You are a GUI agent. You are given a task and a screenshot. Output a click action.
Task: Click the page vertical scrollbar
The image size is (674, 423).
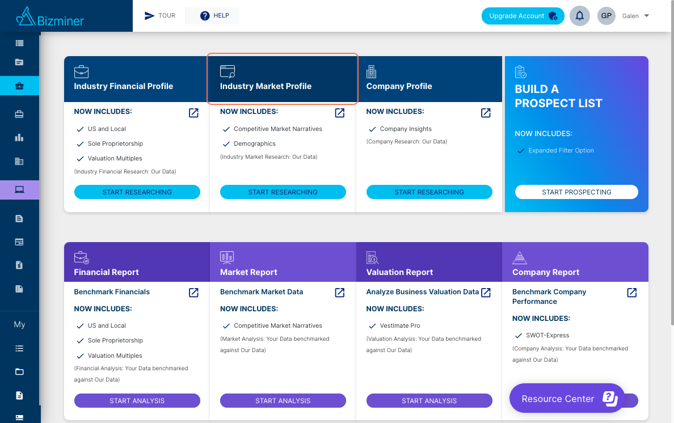point(672,163)
